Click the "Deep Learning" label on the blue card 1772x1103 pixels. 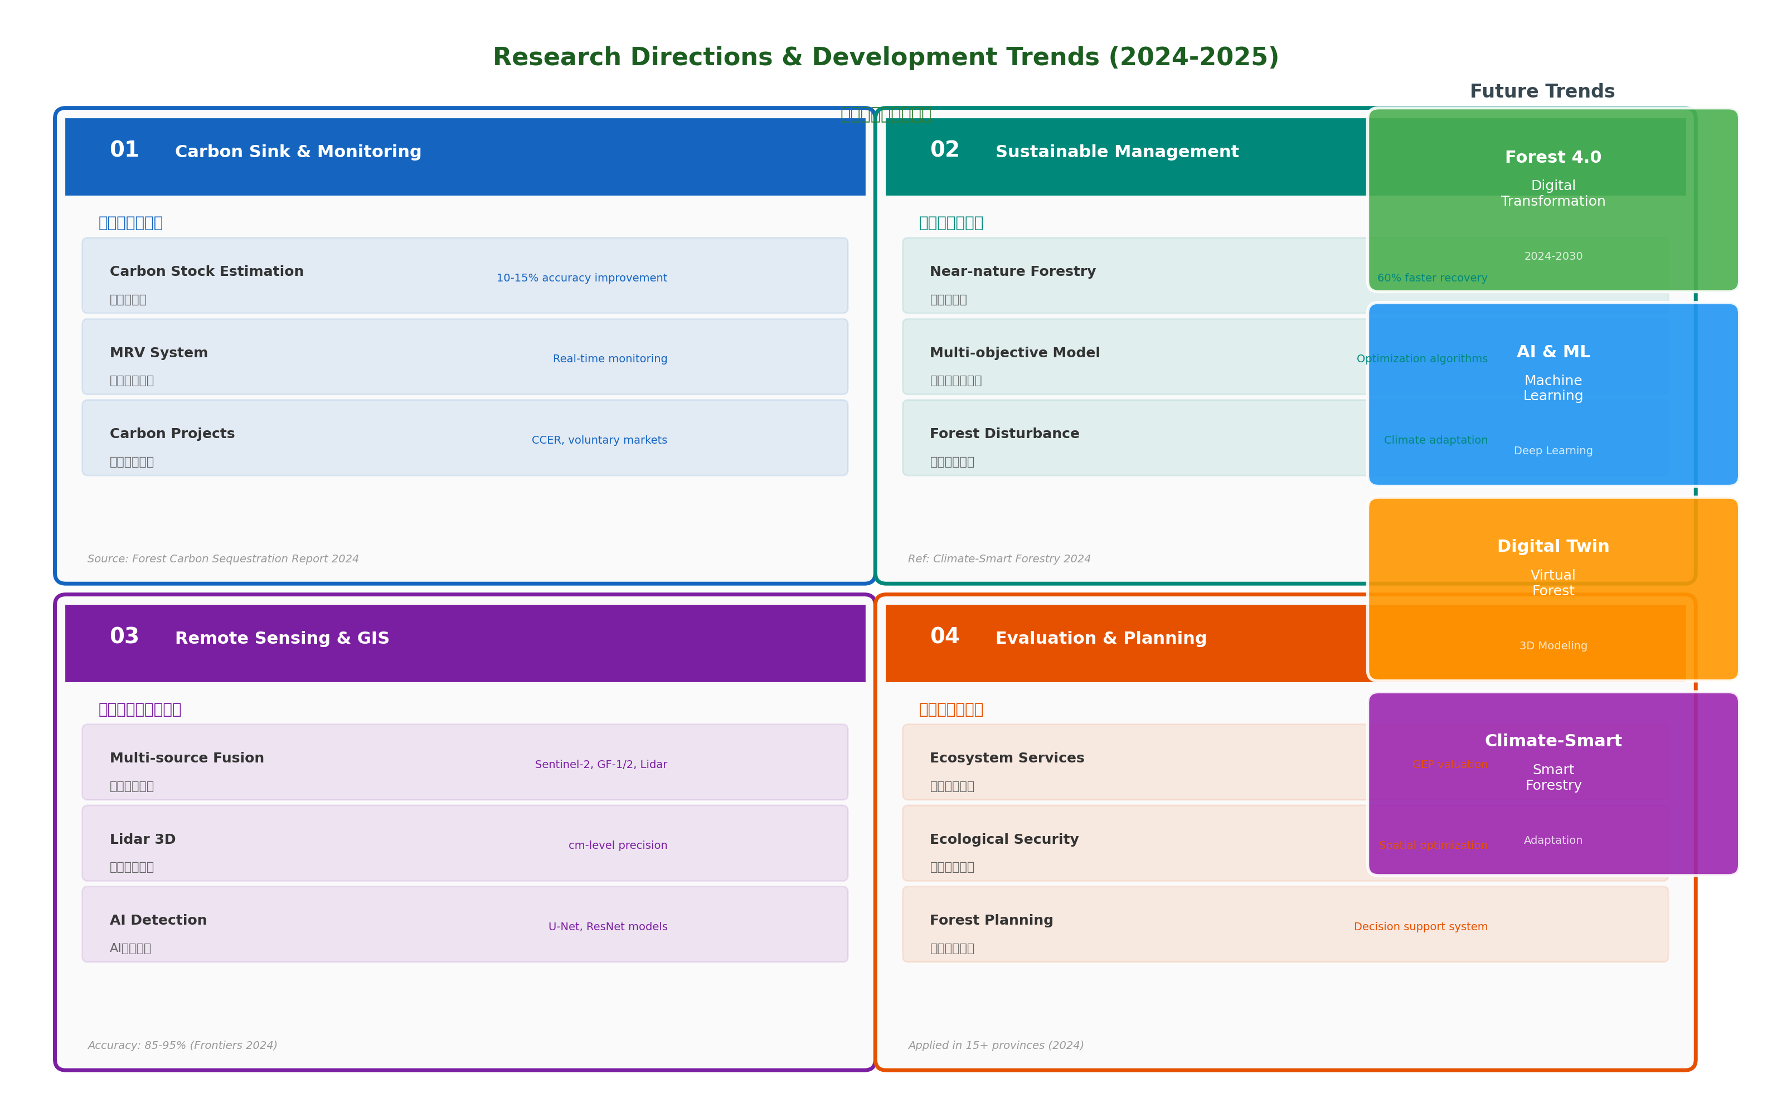click(1553, 451)
